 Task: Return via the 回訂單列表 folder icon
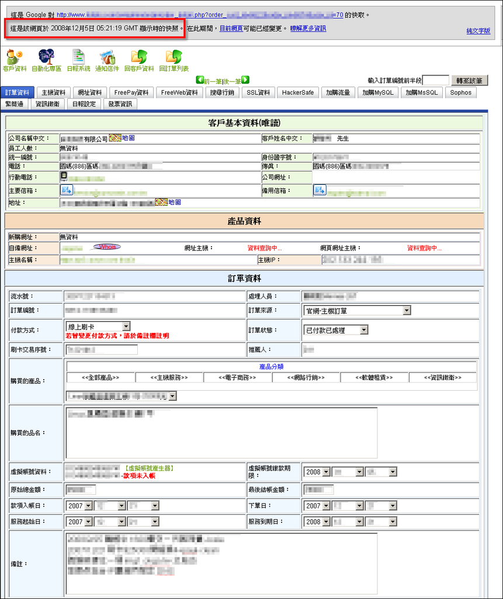[174, 60]
